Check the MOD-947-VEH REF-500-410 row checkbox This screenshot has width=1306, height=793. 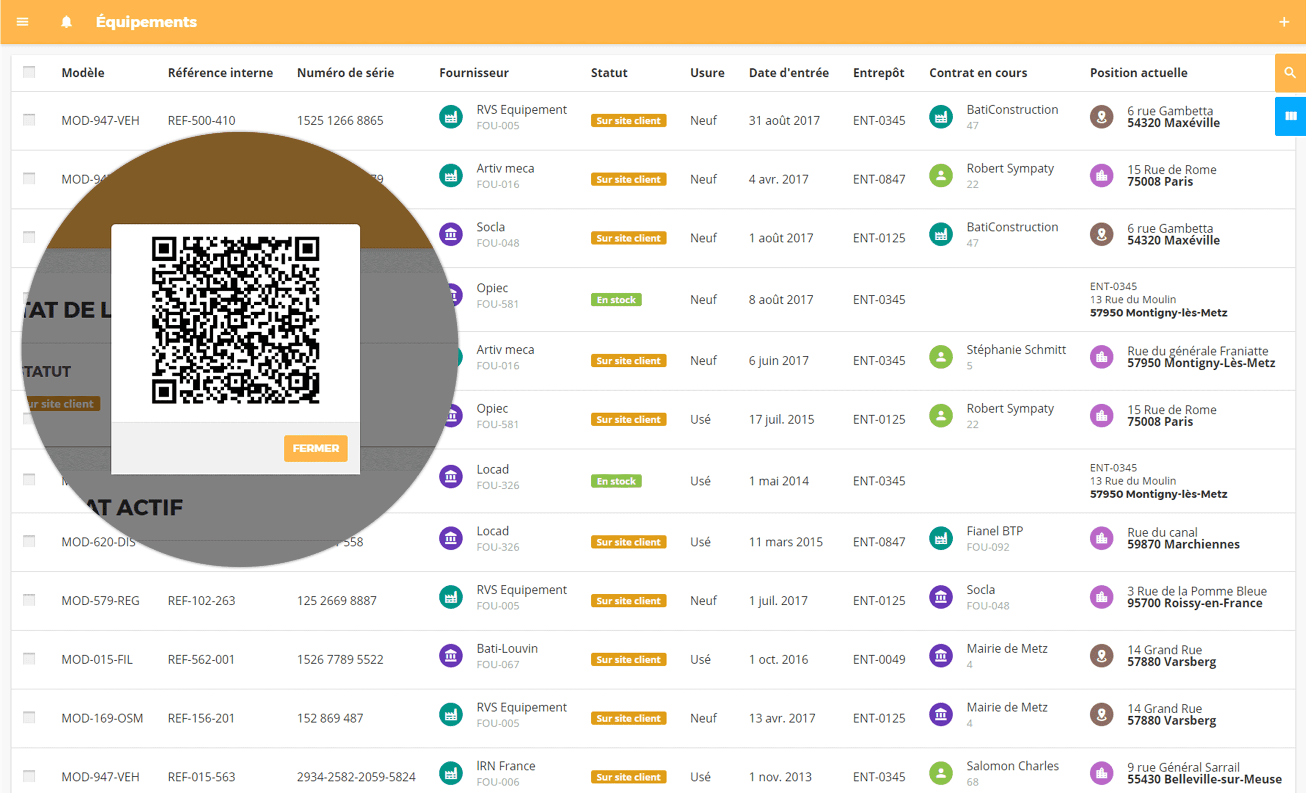[x=29, y=120]
